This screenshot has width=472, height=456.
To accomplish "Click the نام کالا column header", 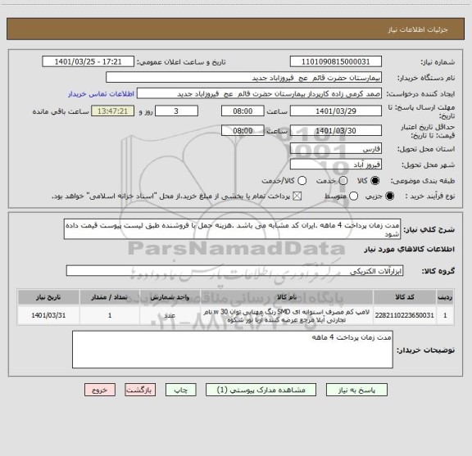I will coord(287,297).
